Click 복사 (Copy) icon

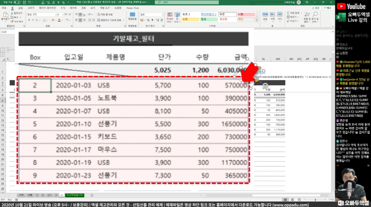tap(12, 17)
